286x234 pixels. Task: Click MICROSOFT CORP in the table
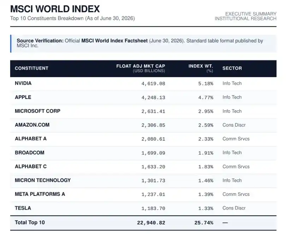pos(37,111)
